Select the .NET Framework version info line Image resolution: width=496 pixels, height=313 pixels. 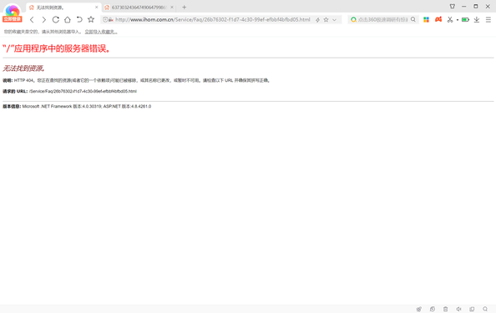pyautogui.click(x=77, y=106)
